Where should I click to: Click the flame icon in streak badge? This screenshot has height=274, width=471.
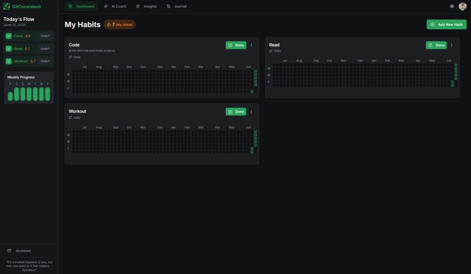click(109, 25)
